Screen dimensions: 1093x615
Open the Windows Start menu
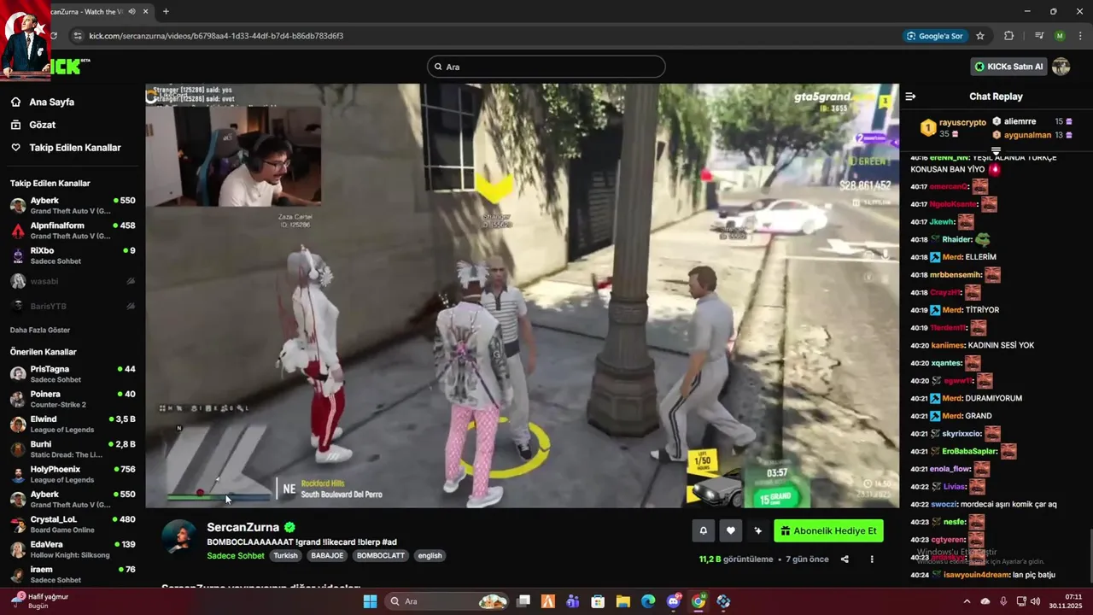click(x=370, y=601)
